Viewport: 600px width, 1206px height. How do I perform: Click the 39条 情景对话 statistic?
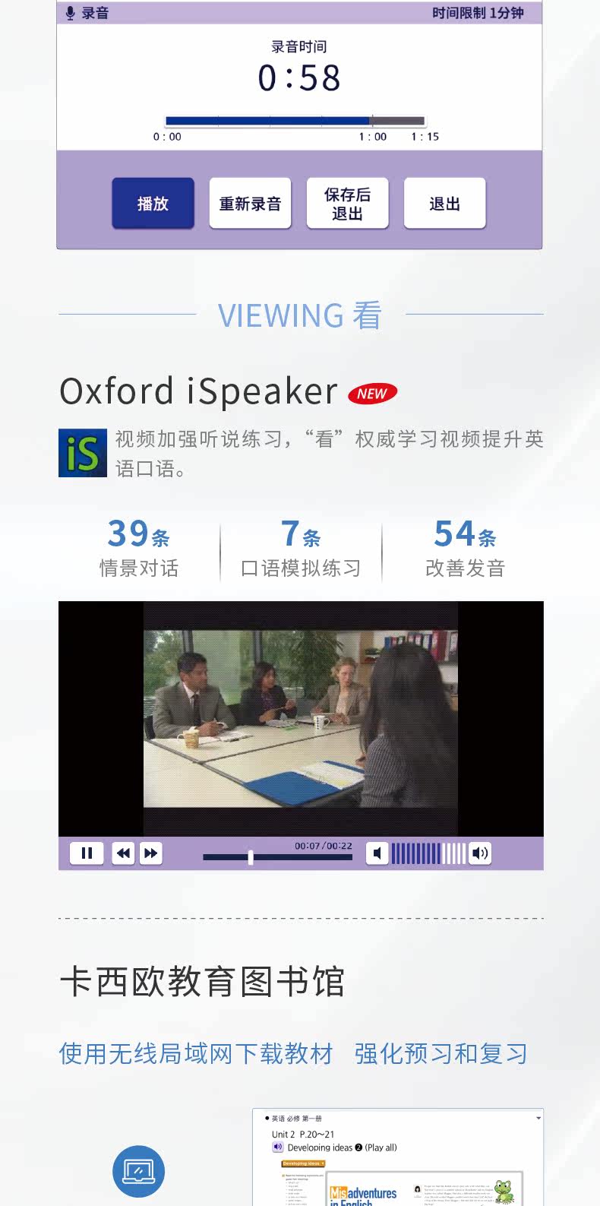tap(138, 548)
